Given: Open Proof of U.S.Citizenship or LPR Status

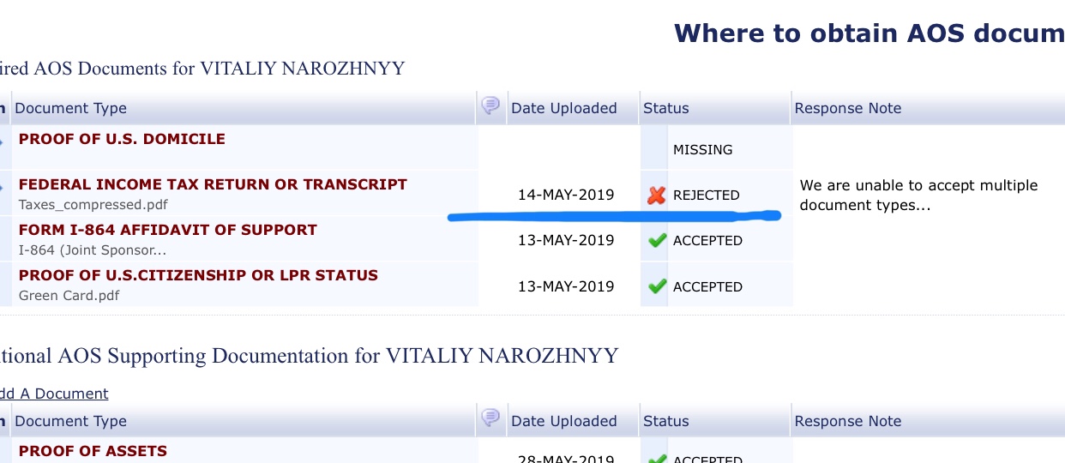Looking at the screenshot, I should (198, 275).
